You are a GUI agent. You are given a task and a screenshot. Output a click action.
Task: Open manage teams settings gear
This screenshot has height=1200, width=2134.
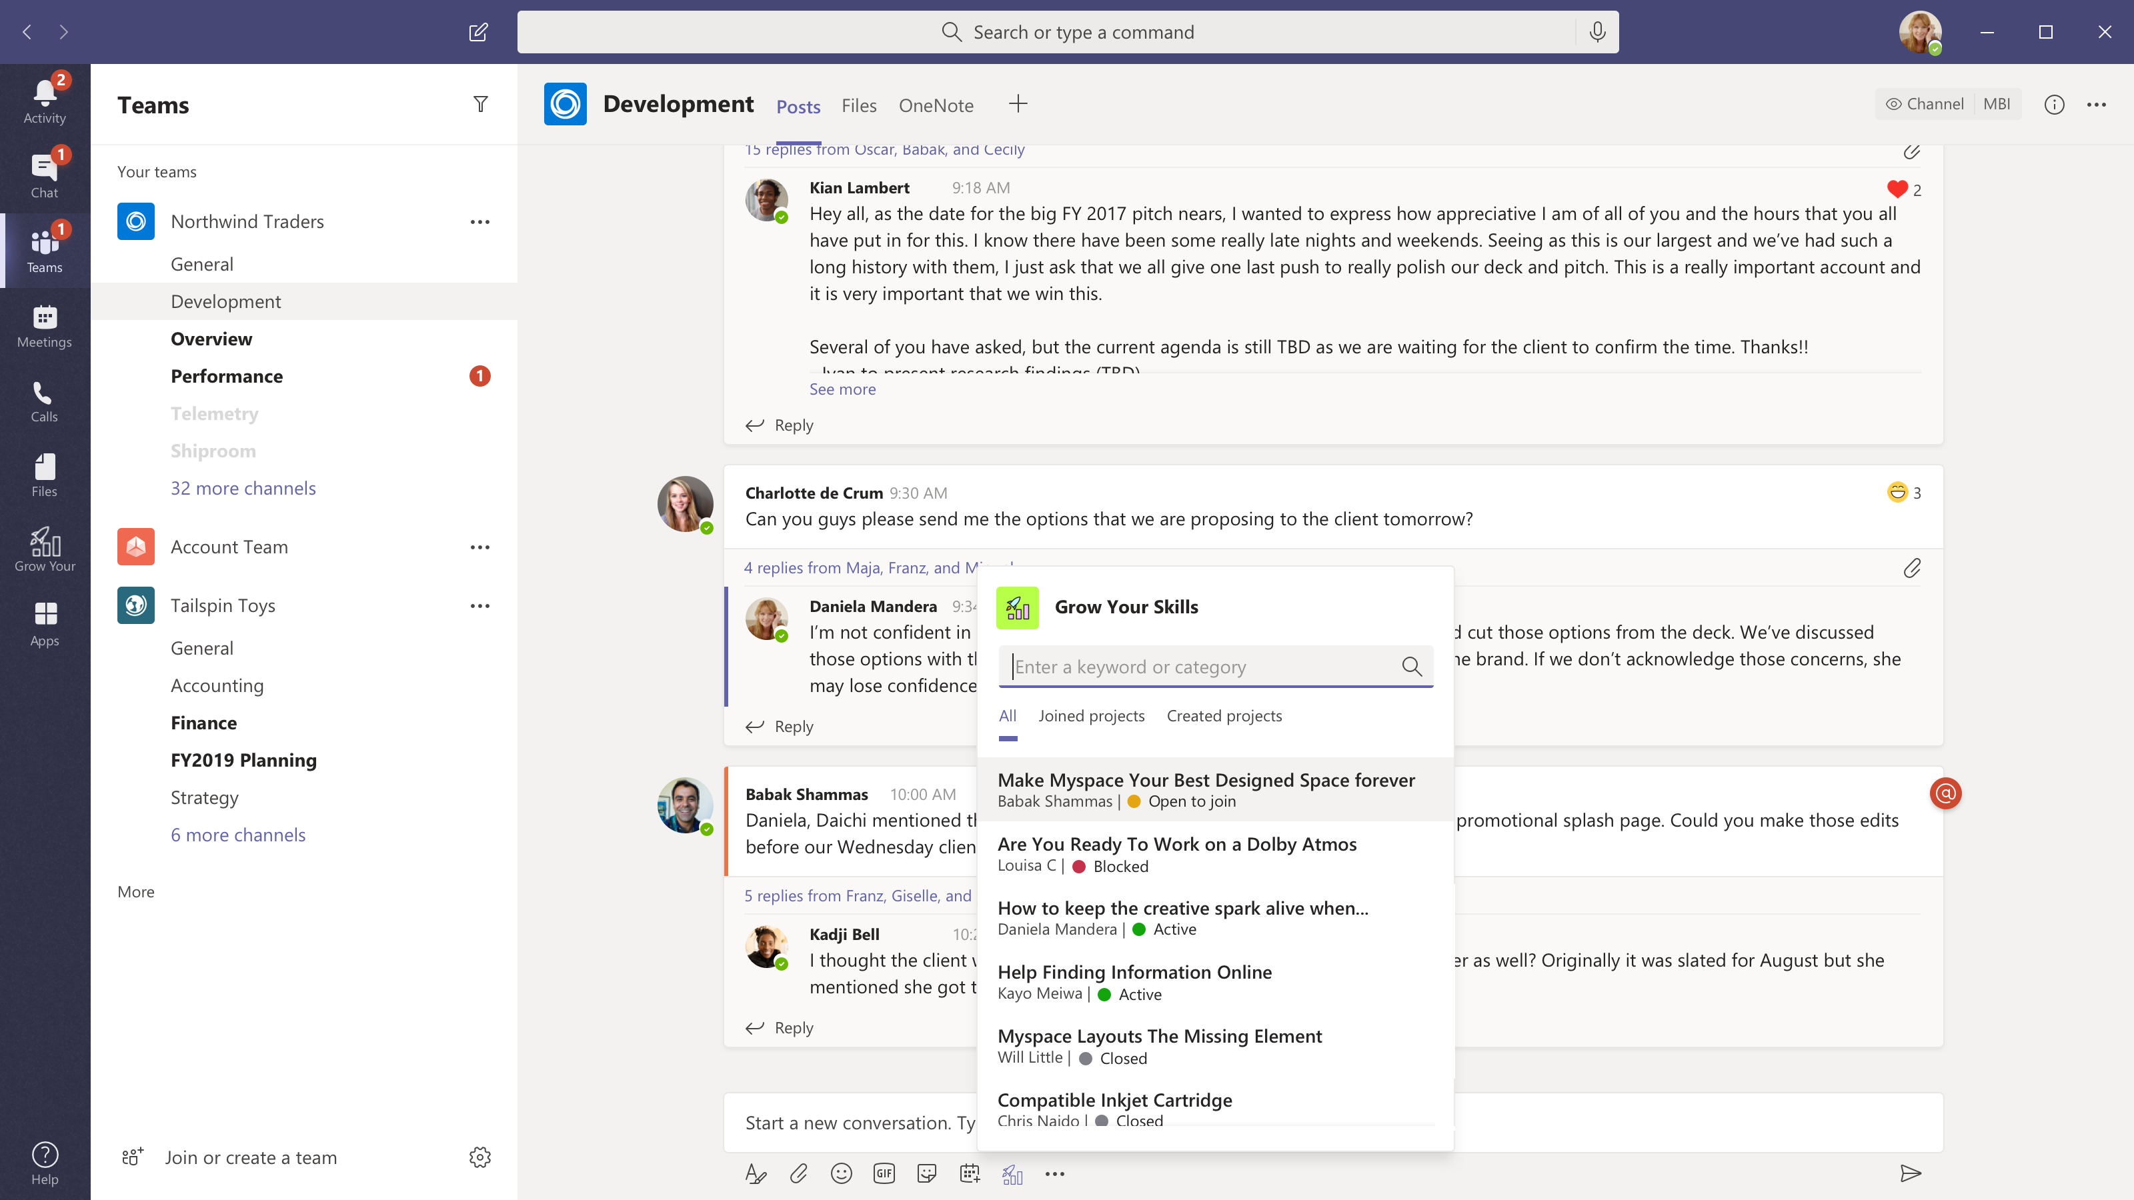coord(480,1157)
